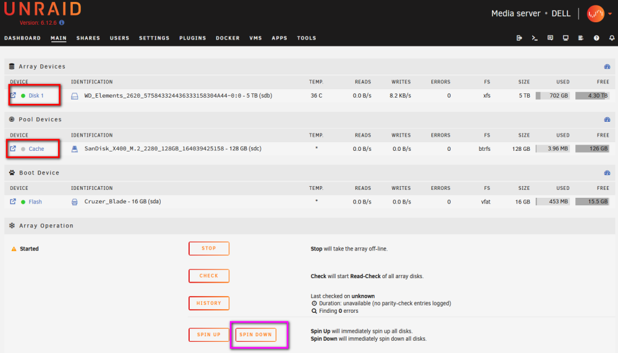Open the Users tab
The image size is (618, 353).
click(x=119, y=38)
